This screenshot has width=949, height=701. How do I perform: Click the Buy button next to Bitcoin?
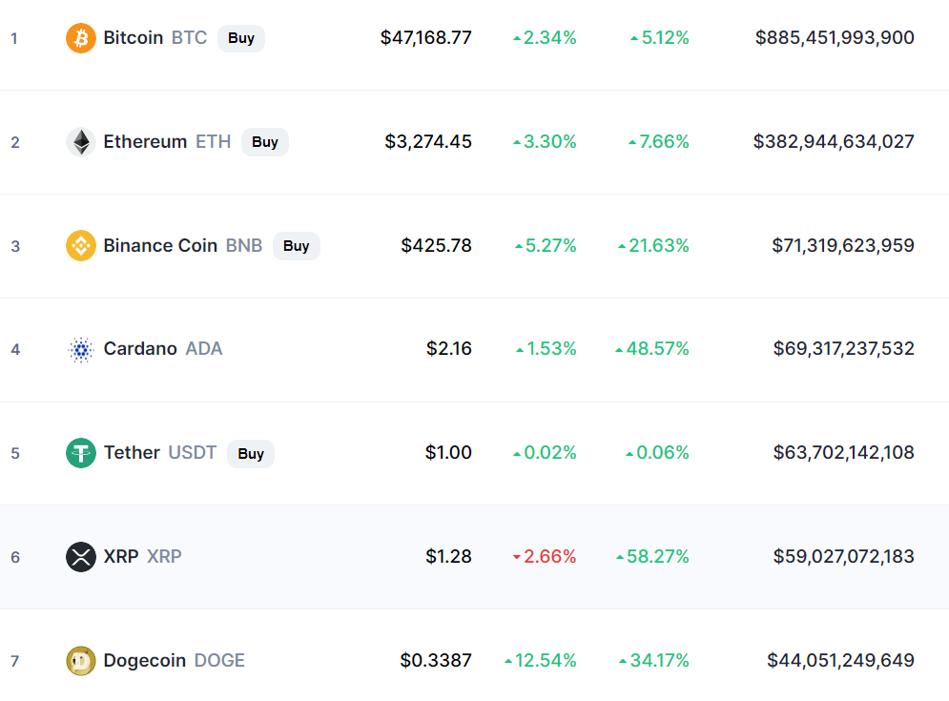pos(241,38)
